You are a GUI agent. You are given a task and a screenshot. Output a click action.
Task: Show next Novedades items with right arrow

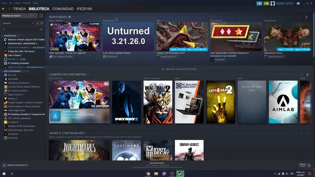coord(306,17)
